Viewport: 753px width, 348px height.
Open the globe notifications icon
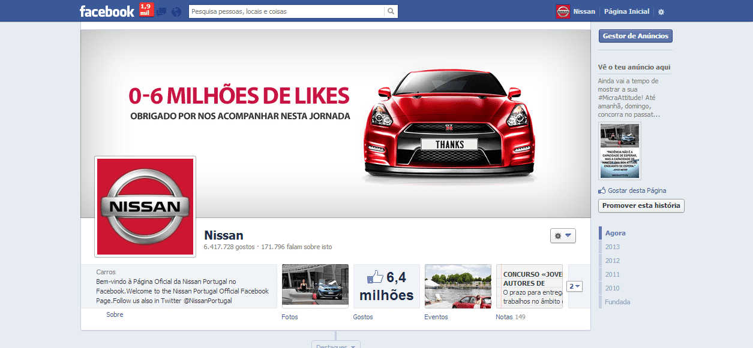(x=176, y=11)
